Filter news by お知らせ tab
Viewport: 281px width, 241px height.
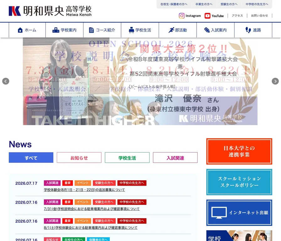click(79, 157)
